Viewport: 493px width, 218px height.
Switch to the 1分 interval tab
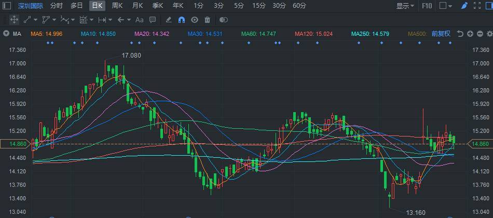(x=198, y=6)
